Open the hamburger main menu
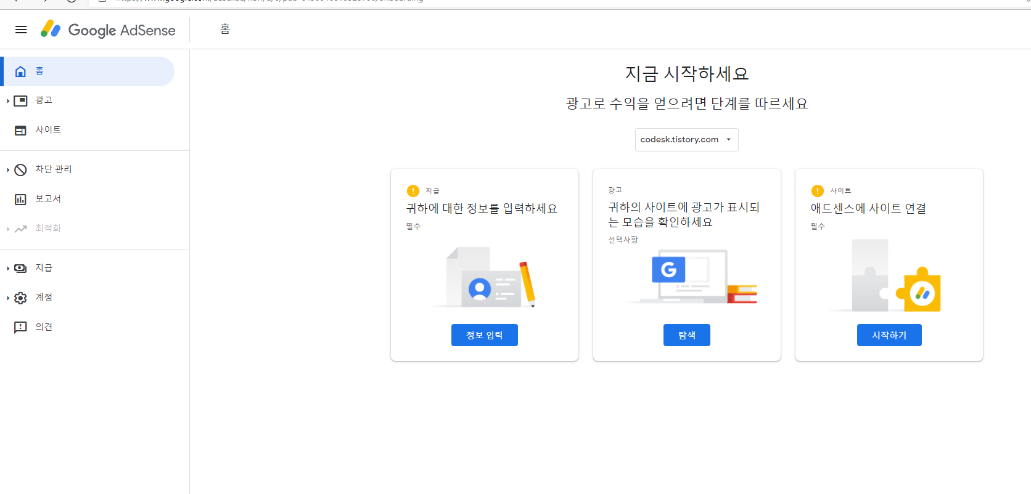1031x494 pixels. 21,30
